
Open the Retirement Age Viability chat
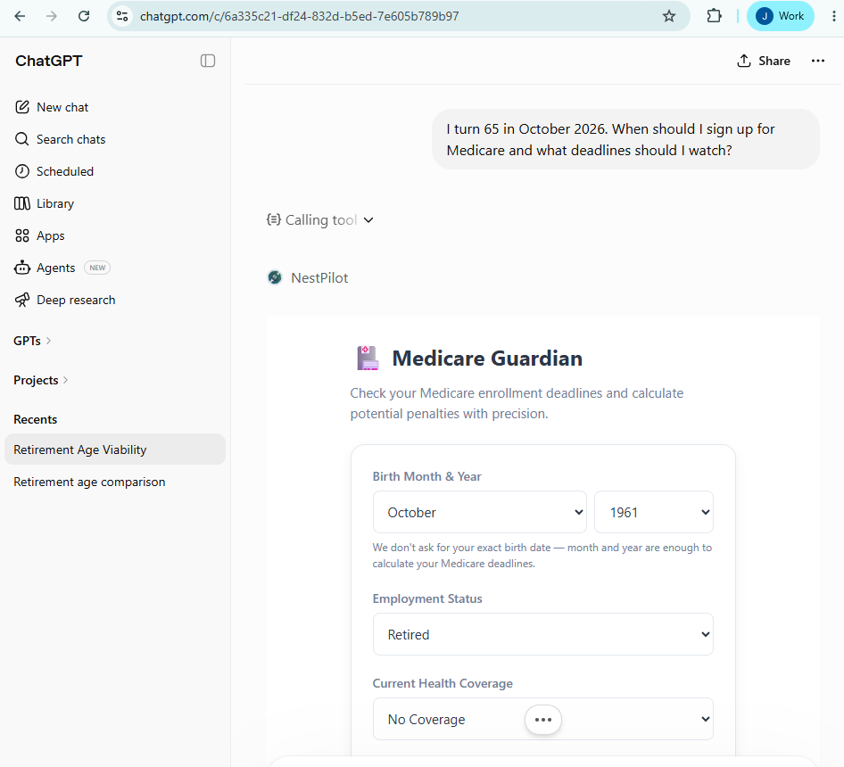pos(115,449)
